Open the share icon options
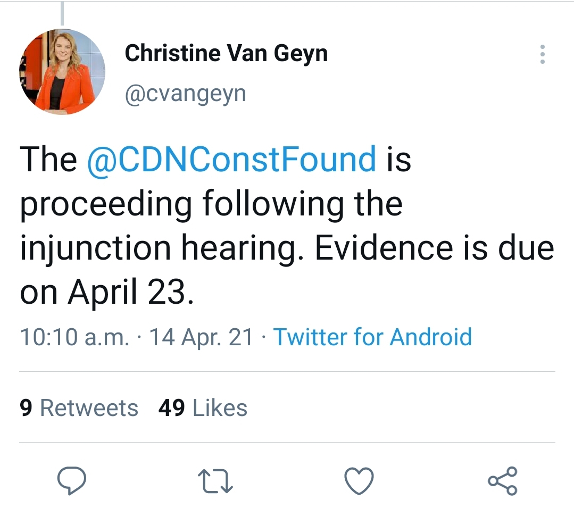Image resolution: width=574 pixels, height=516 pixels. (x=502, y=481)
